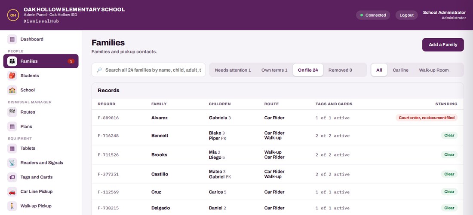473x215 pixels.
Task: Go to the Students section
Action: tap(41, 76)
